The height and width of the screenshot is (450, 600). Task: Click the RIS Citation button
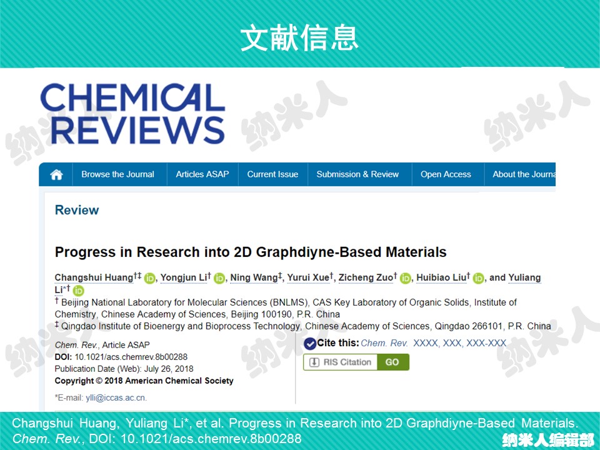[341, 362]
